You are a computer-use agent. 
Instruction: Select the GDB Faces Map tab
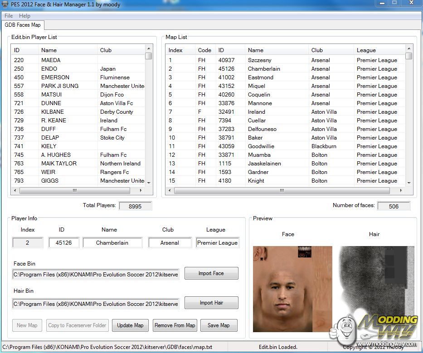pos(23,25)
